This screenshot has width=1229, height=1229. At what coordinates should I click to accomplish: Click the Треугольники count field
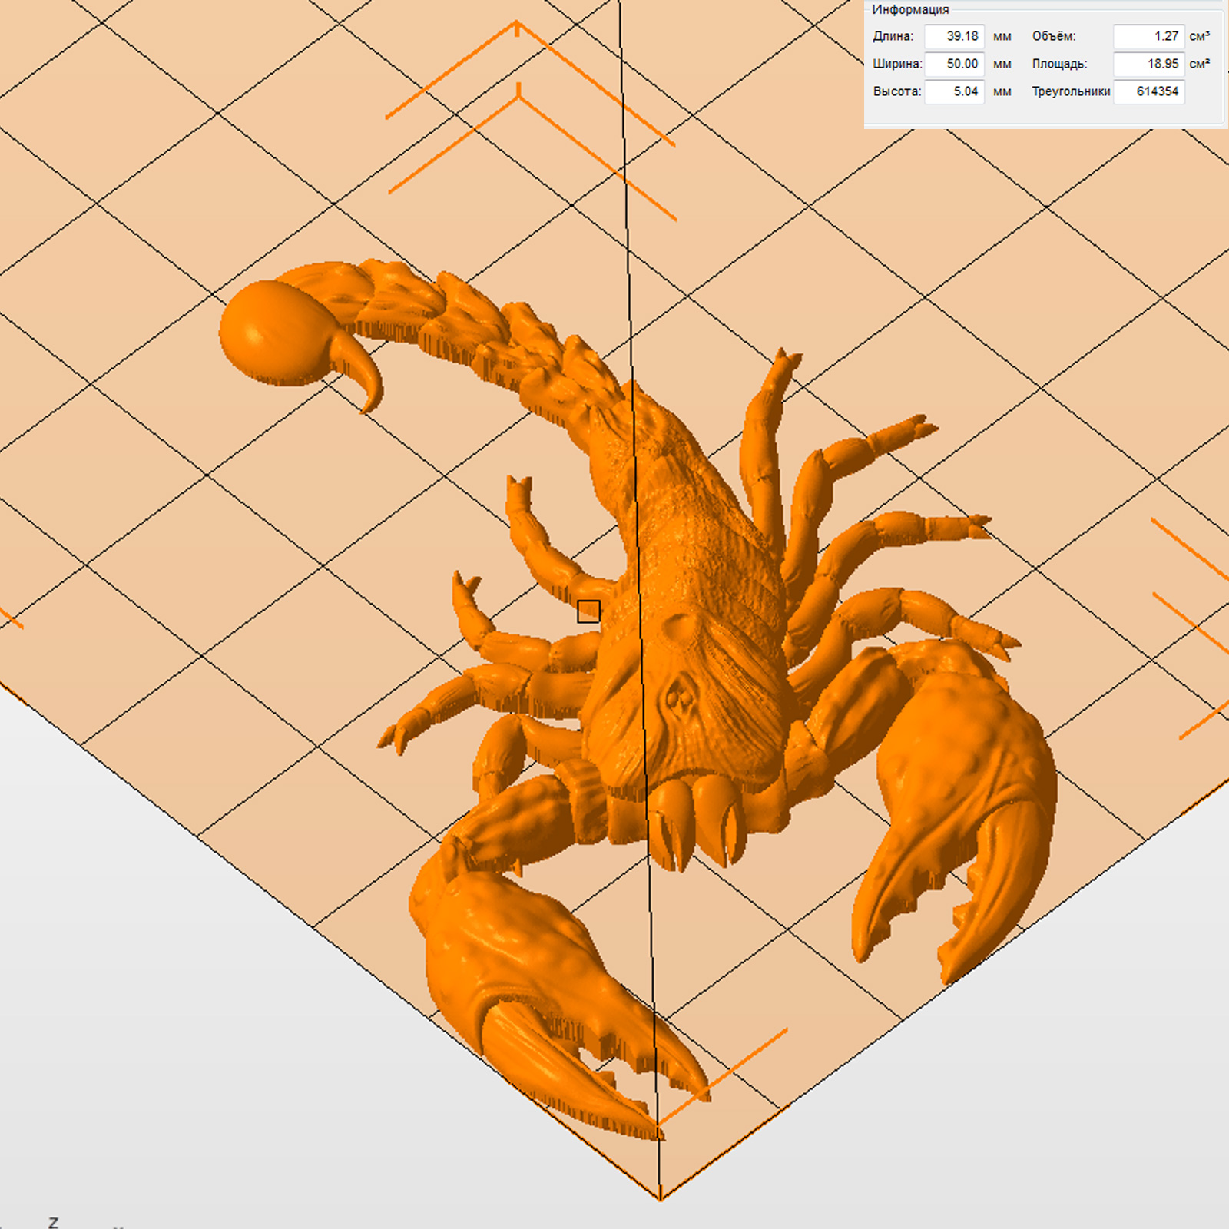point(1148,91)
